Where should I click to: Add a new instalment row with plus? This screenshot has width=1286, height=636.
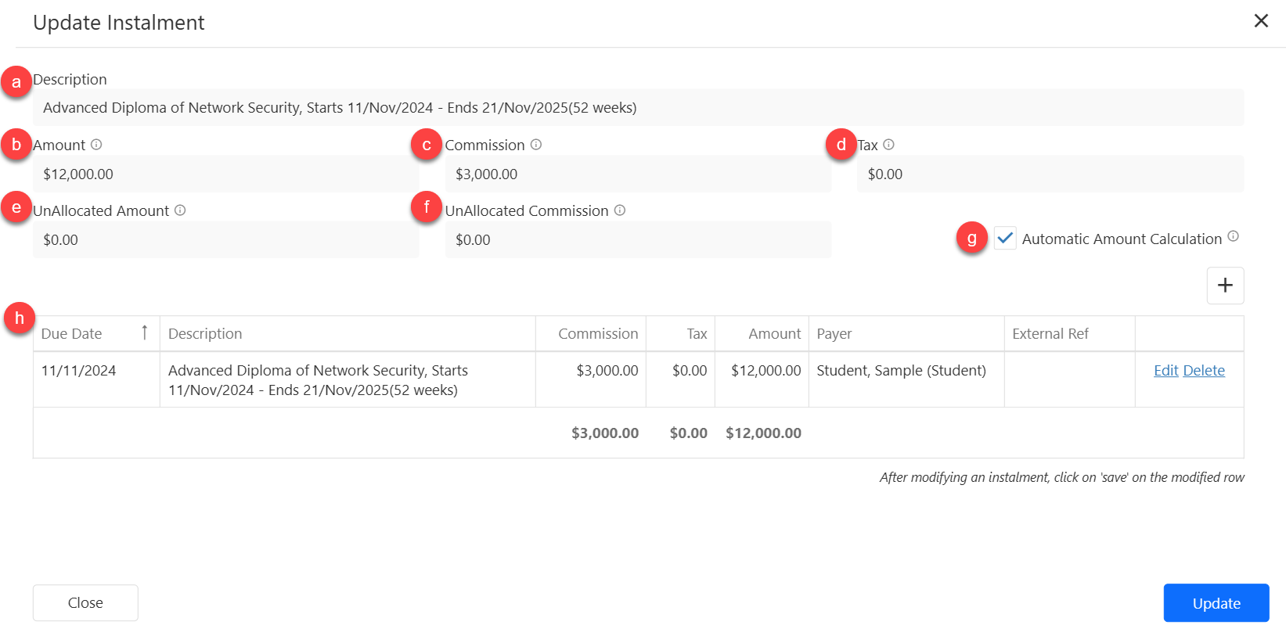pyautogui.click(x=1225, y=286)
